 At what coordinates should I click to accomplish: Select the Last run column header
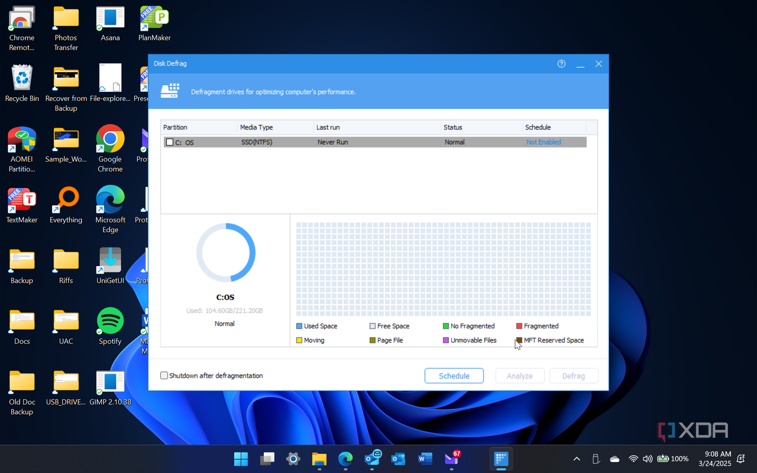coord(377,127)
